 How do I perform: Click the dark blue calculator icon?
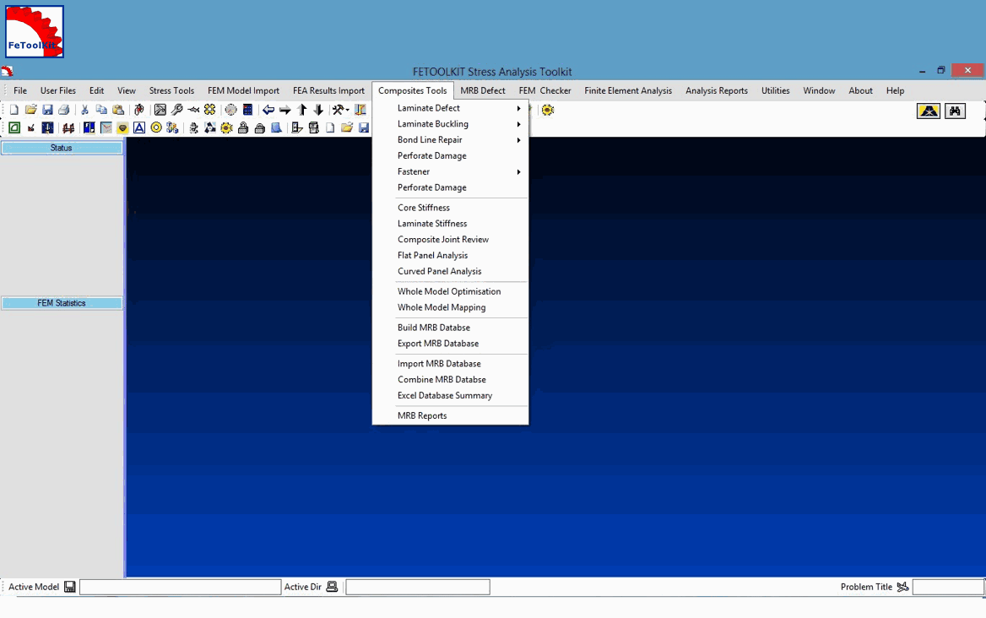(247, 110)
